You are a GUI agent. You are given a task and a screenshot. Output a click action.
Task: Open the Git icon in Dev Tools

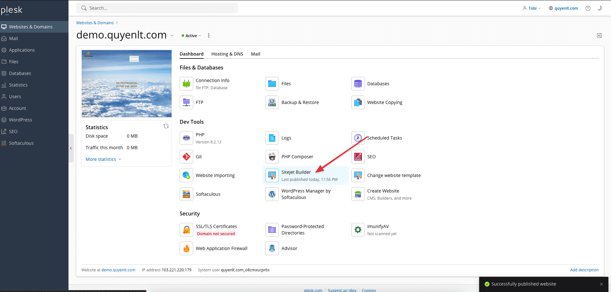[x=186, y=157]
